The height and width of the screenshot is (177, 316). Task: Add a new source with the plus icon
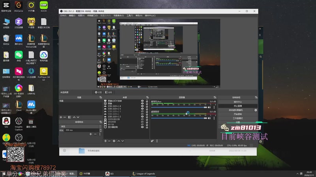click(x=105, y=140)
